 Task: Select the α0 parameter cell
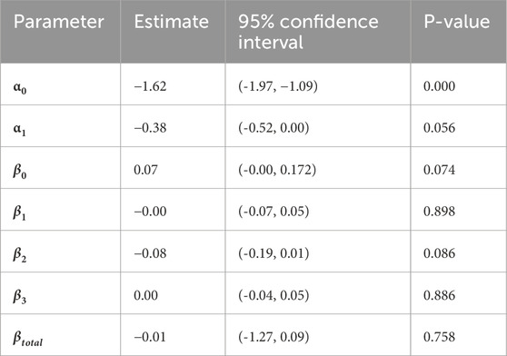(x=20, y=87)
